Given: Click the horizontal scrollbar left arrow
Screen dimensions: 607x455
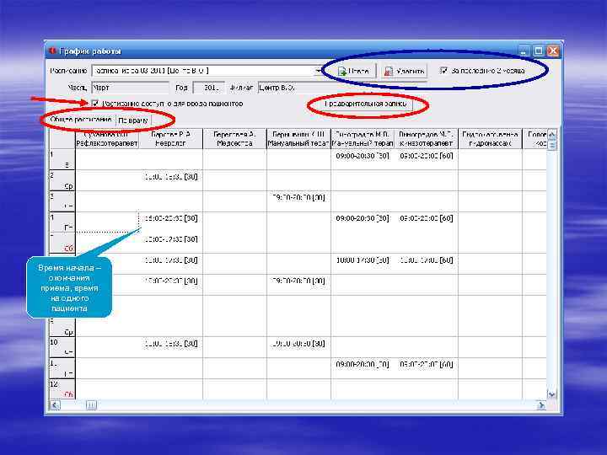Looking at the screenshot, I should [55, 405].
